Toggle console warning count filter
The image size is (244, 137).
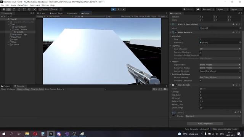pos(160,89)
